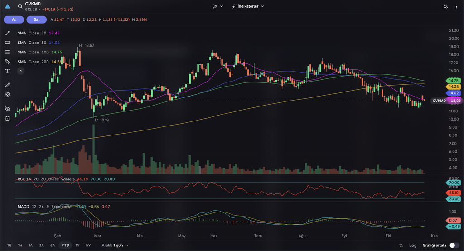464x251 pixels.
Task: Open symbol search magnifier icon
Action: point(20,6)
